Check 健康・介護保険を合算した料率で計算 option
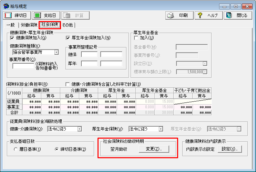The width and height of the screenshot is (256, 172). (x=68, y=84)
